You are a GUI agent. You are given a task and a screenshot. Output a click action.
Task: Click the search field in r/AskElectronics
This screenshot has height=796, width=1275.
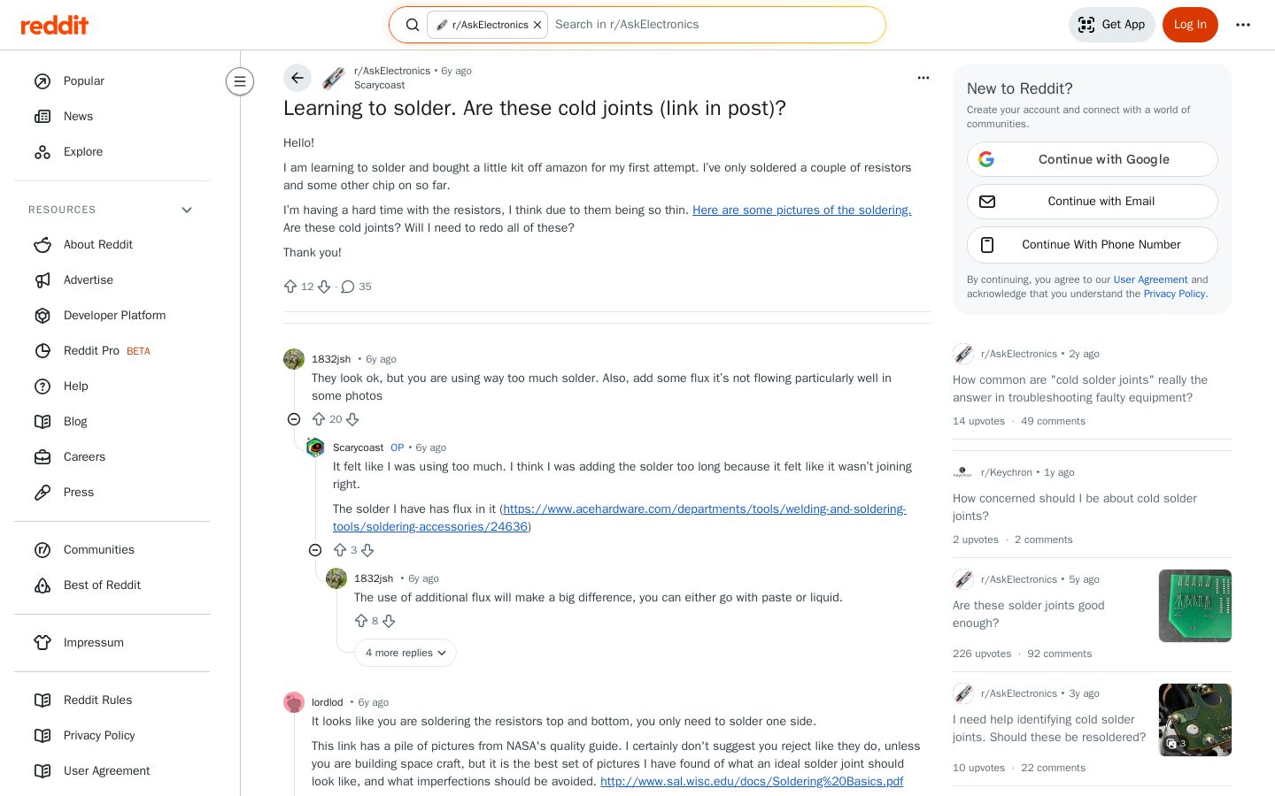(x=713, y=25)
